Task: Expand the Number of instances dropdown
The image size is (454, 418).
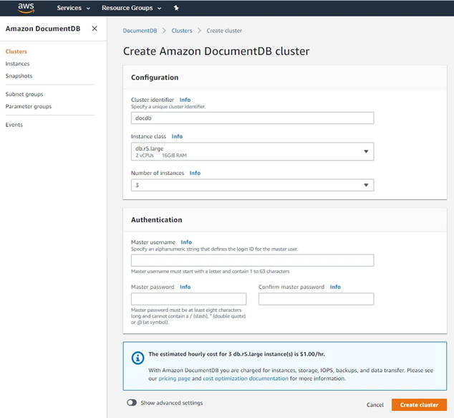Action: pyautogui.click(x=252, y=185)
